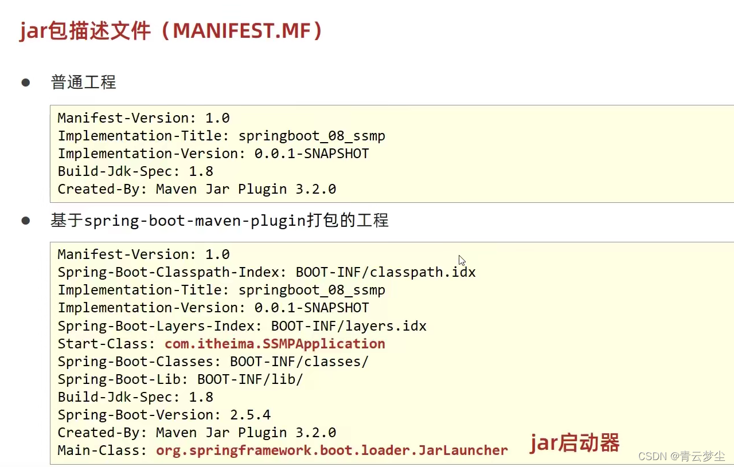Click 'Build-Jdk-Spec: 1.8' in second manifest box
Viewport: 734px width, 467px height.
(135, 397)
